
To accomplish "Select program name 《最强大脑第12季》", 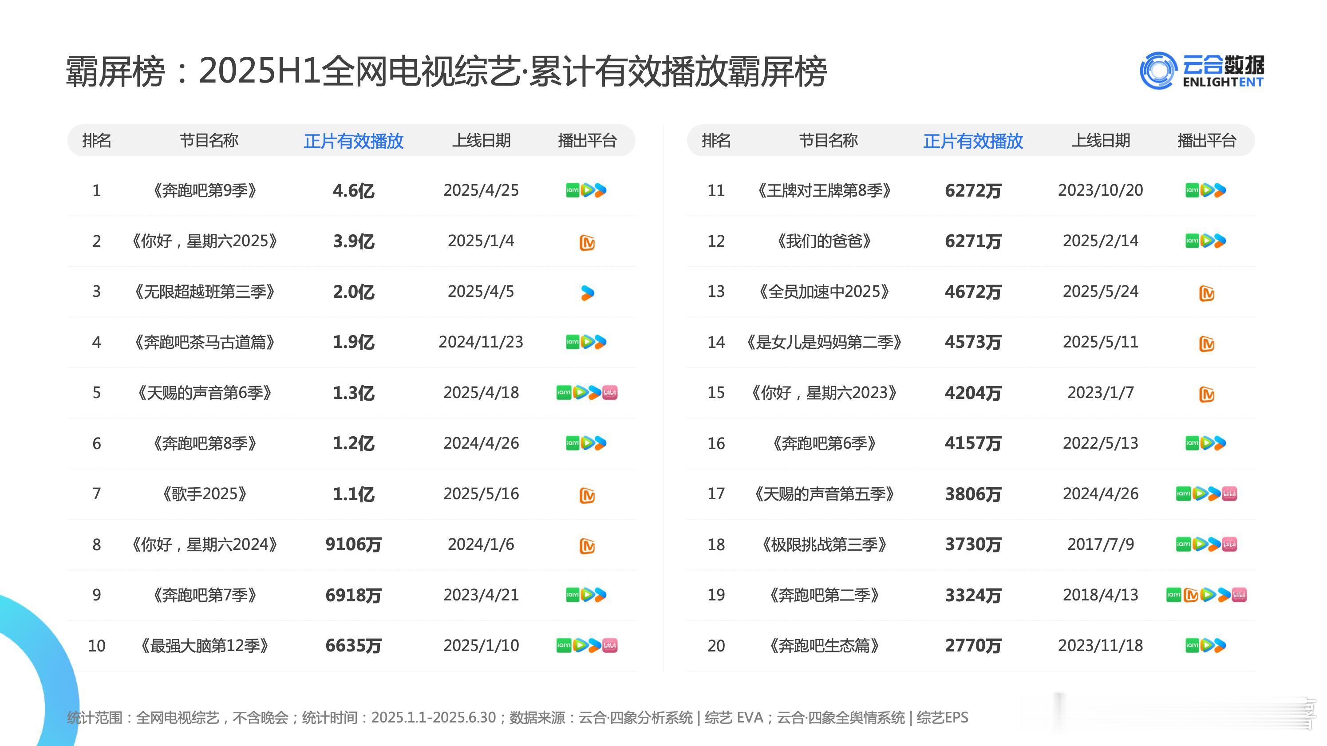I will tap(205, 646).
